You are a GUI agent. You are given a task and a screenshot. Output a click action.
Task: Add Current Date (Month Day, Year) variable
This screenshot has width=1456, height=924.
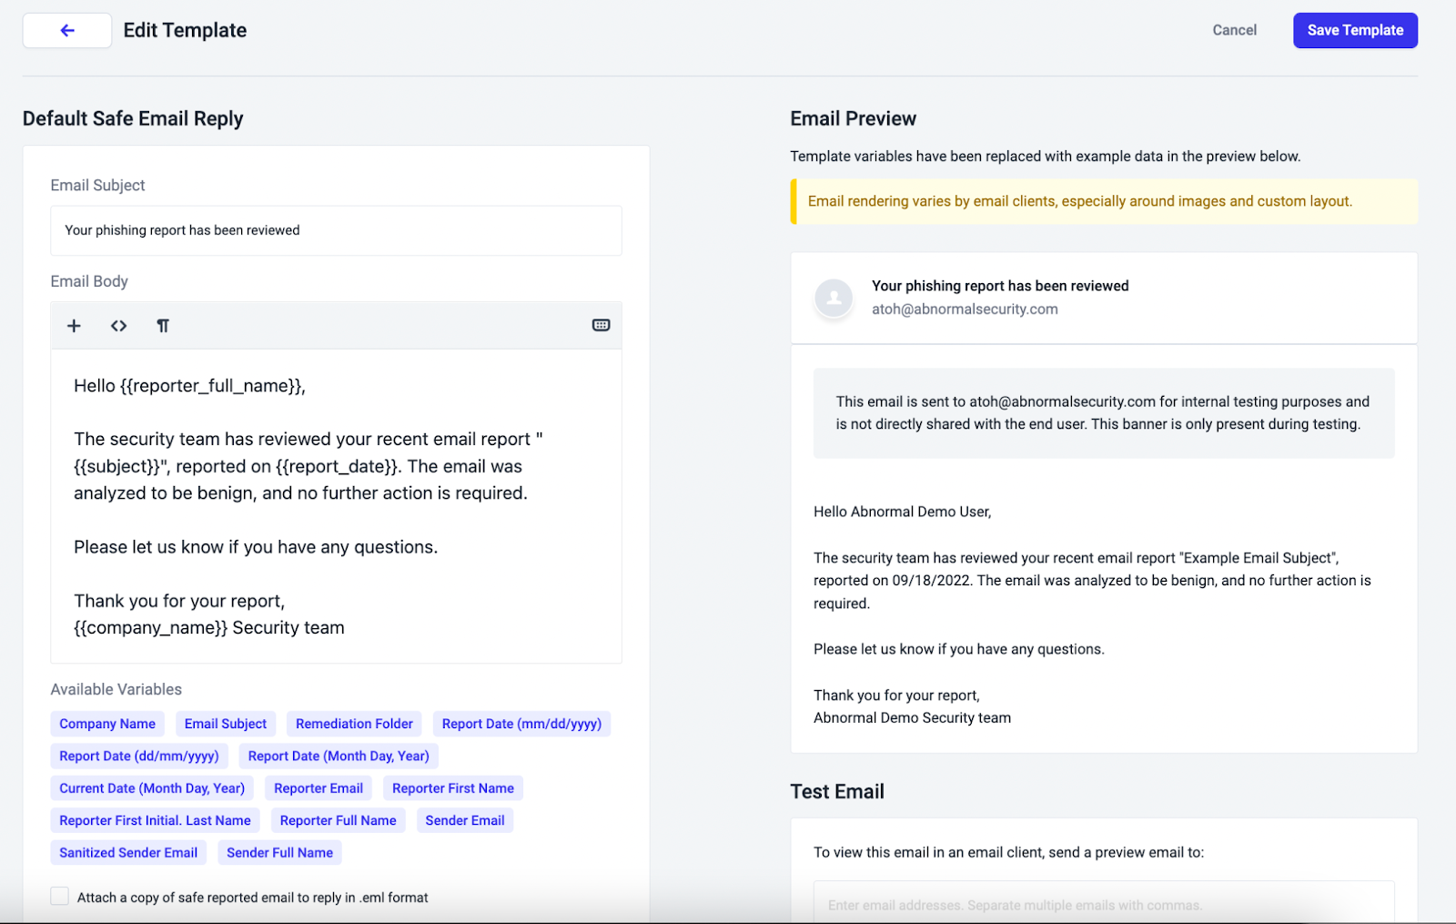click(152, 788)
